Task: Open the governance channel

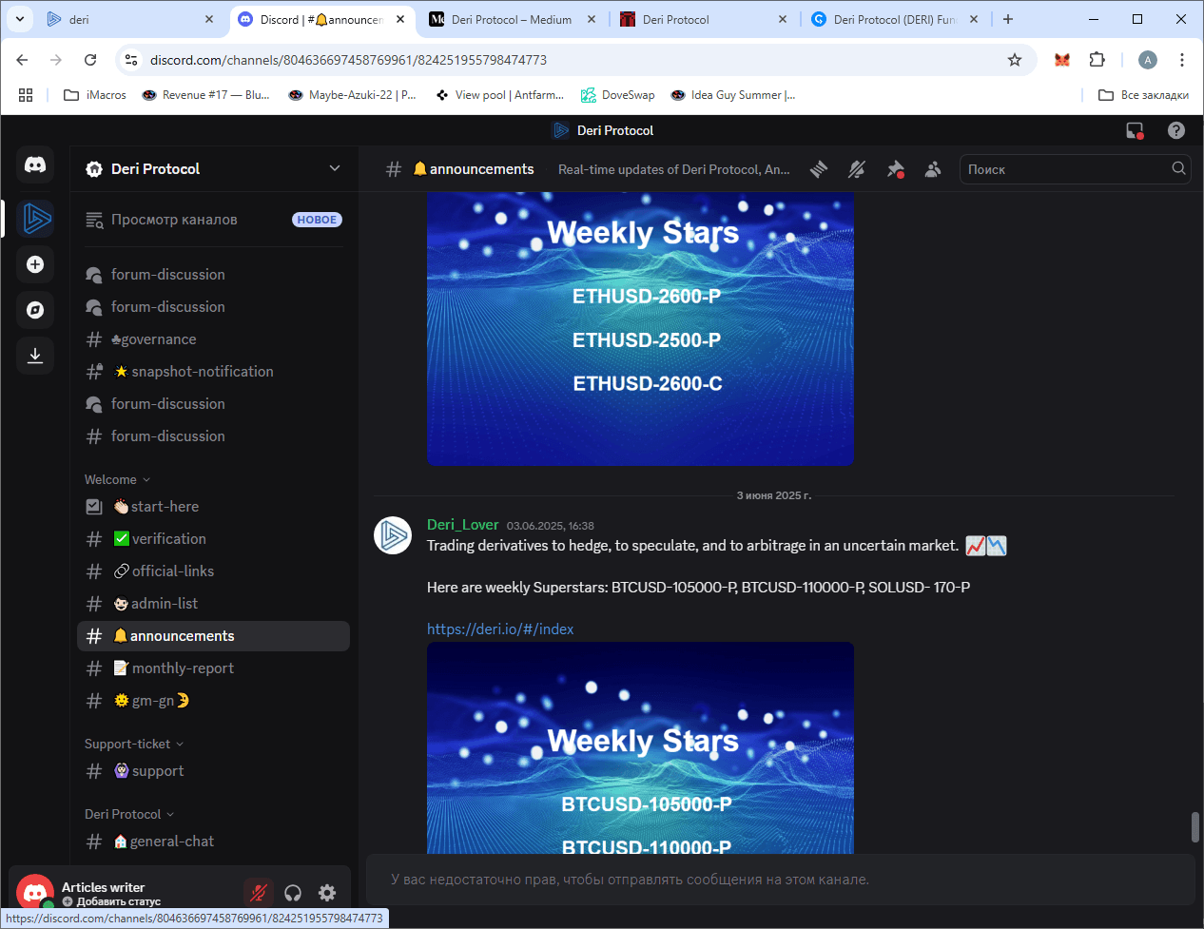Action: [213, 339]
